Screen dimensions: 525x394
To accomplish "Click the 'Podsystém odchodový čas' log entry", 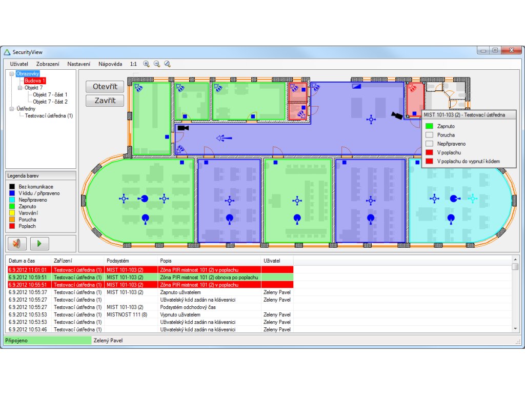I will (188, 307).
